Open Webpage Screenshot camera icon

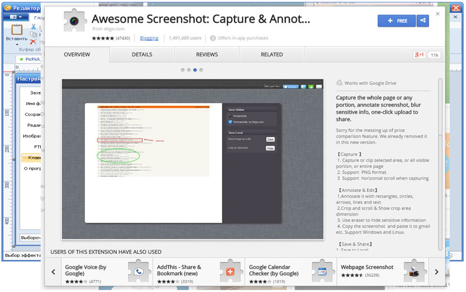414,271
